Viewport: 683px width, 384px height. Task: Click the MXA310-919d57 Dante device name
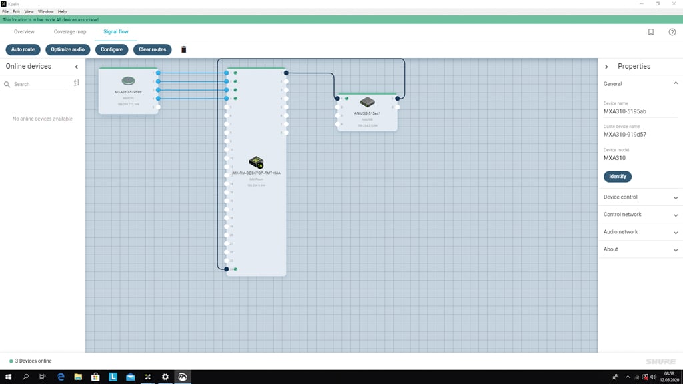624,135
